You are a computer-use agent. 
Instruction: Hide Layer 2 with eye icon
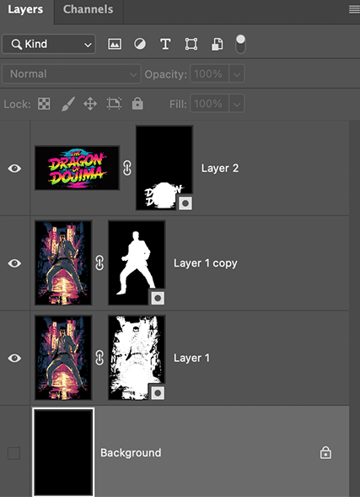point(14,168)
